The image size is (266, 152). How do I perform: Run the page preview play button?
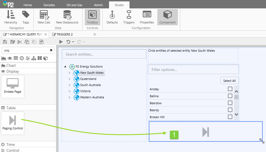click(61, 42)
